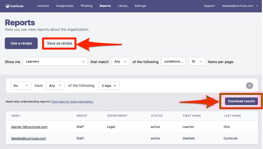Open the conditions... selector
The width and height of the screenshot is (263, 149).
point(174,62)
